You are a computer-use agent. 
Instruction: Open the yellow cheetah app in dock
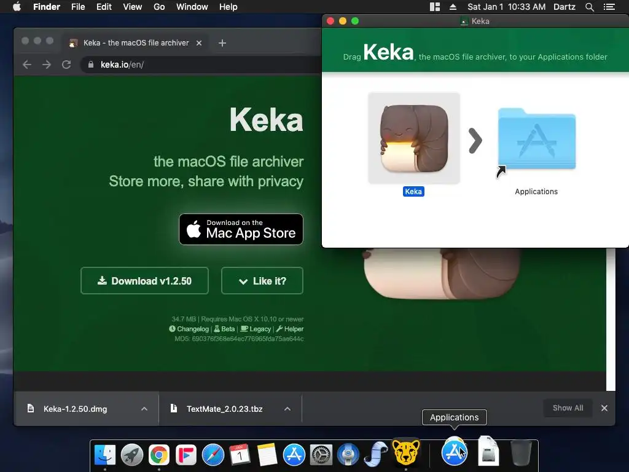[406, 453]
